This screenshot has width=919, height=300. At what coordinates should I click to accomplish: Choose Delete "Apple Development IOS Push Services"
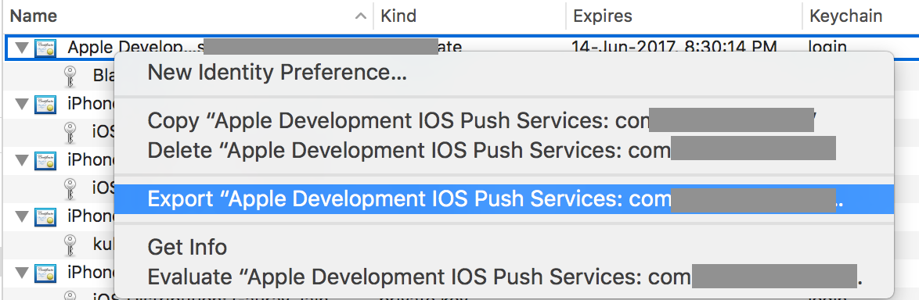[504, 150]
